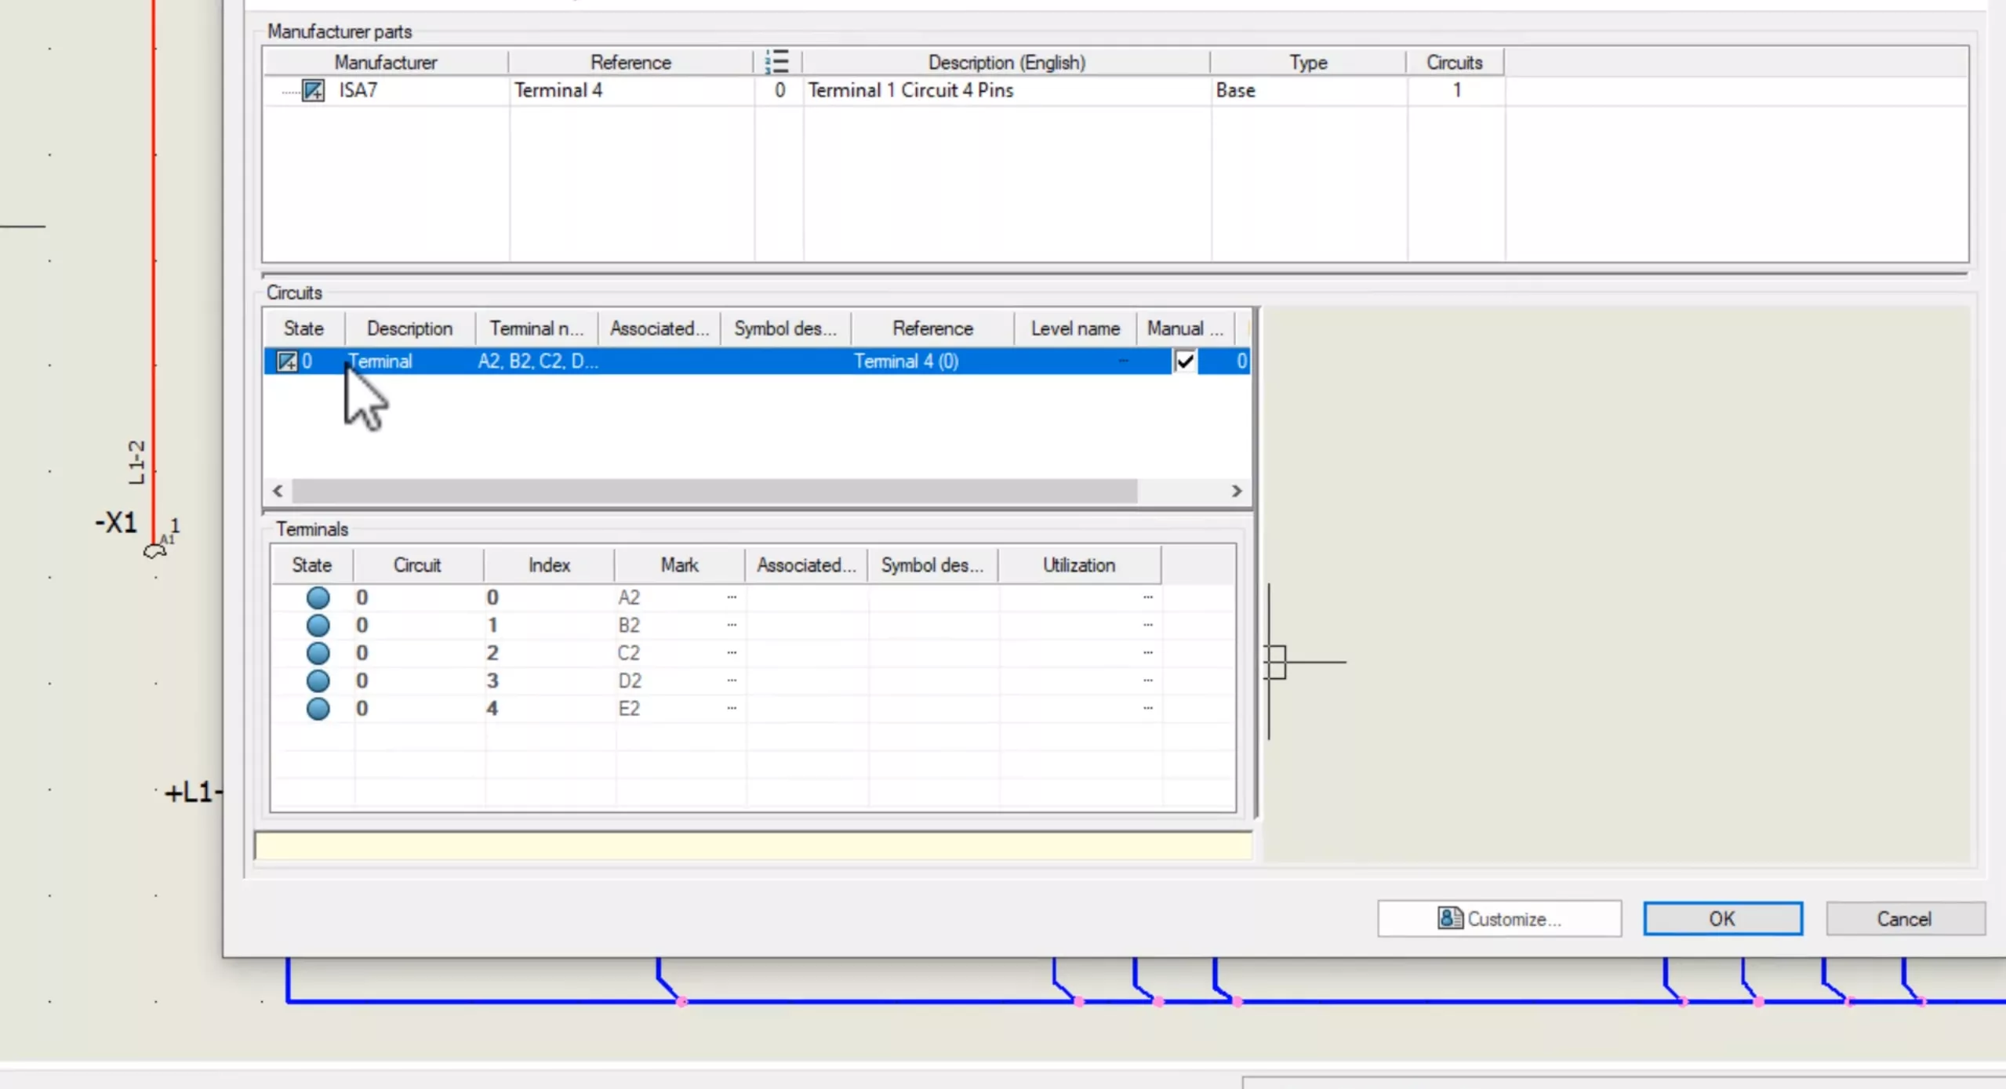The height and width of the screenshot is (1089, 2006).
Task: Click the ISA7 manufacturer part icon
Action: pos(313,90)
